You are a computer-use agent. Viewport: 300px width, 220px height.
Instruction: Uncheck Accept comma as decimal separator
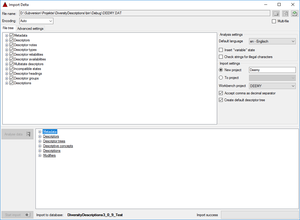tap(221, 93)
